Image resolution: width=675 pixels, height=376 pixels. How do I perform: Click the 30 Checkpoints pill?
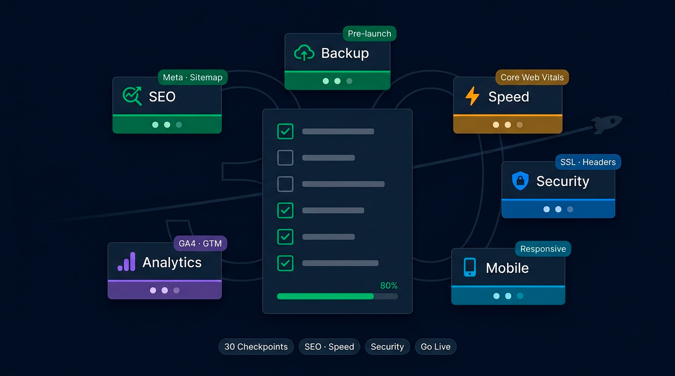[256, 347]
